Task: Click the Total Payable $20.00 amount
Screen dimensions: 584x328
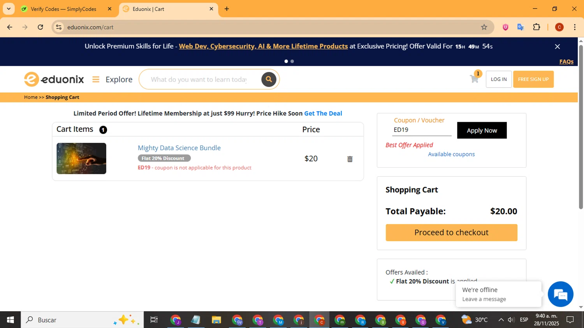Action: click(x=504, y=211)
